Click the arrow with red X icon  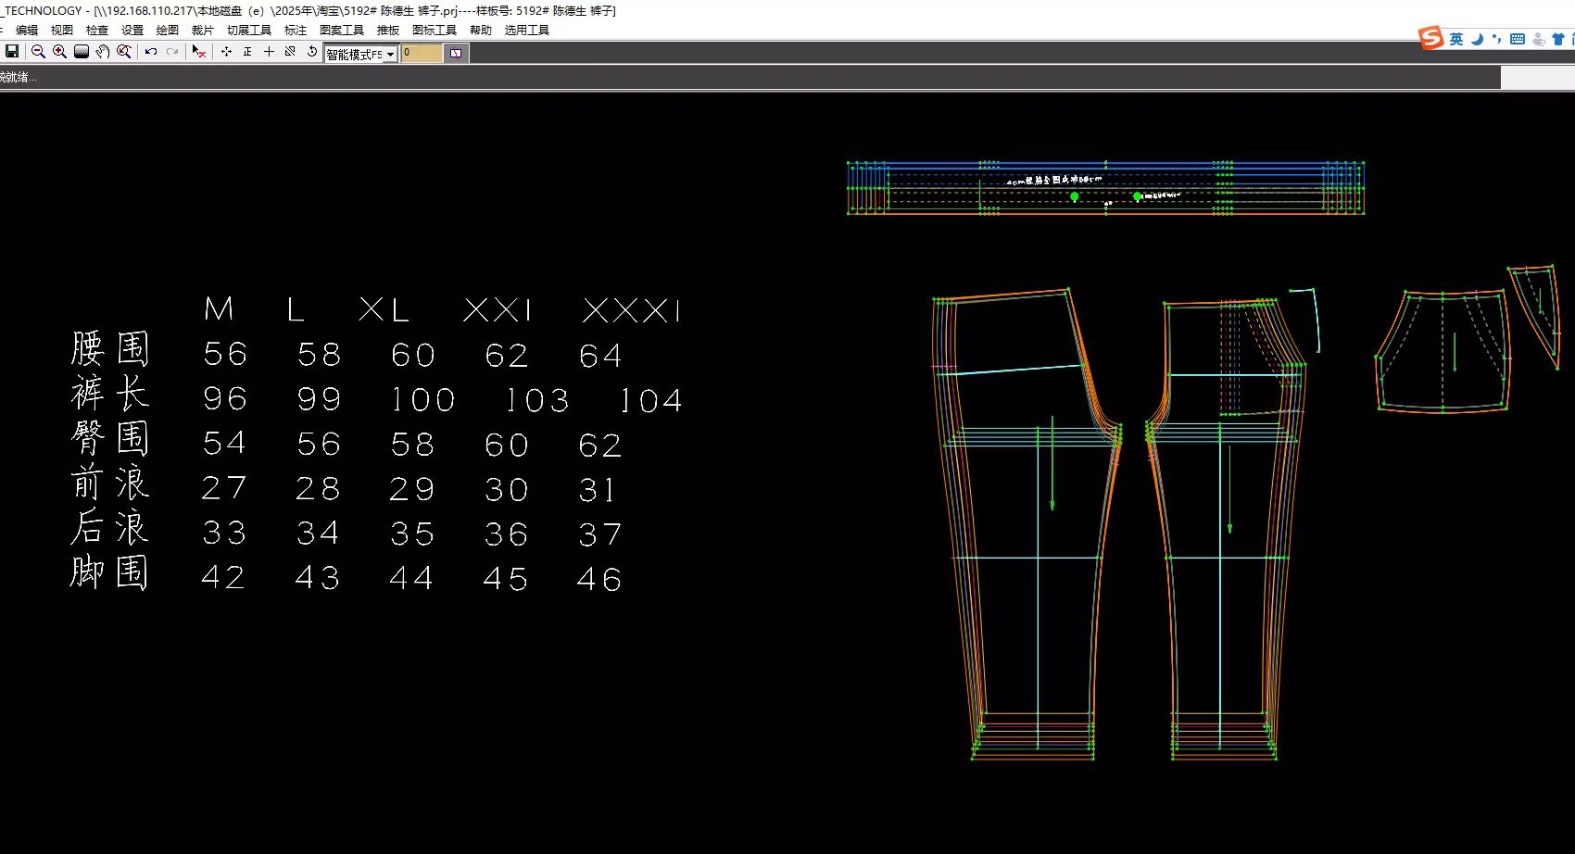(x=198, y=52)
